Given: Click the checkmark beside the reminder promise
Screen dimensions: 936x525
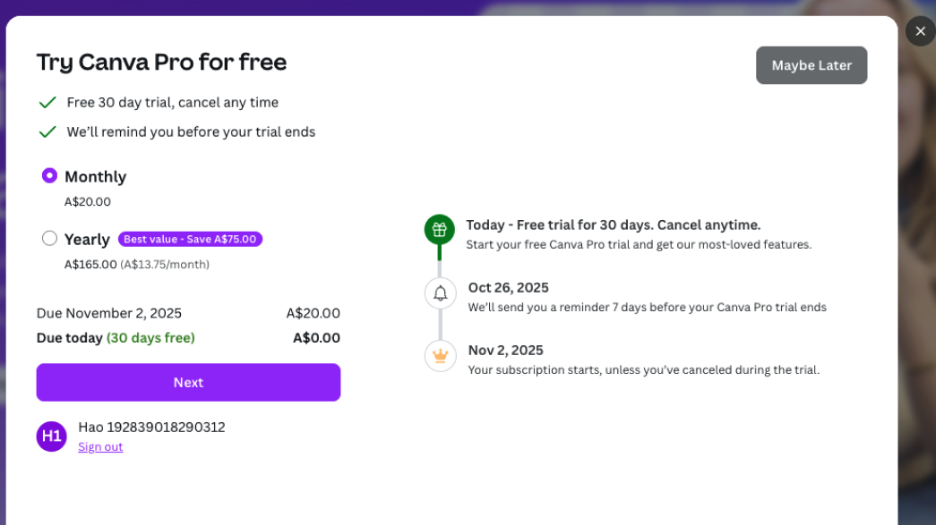Looking at the screenshot, I should tap(47, 131).
